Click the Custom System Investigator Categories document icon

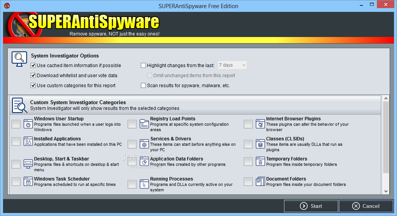(19, 105)
